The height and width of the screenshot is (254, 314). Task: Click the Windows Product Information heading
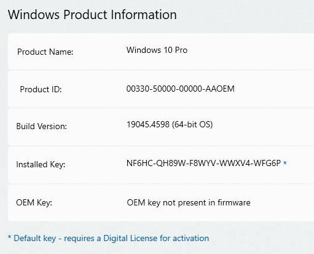pyautogui.click(x=92, y=15)
